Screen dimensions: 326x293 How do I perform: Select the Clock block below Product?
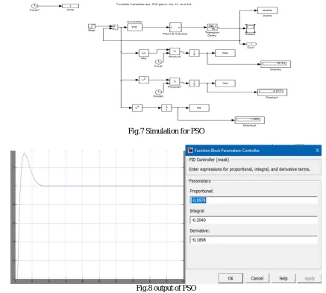pos(158,62)
